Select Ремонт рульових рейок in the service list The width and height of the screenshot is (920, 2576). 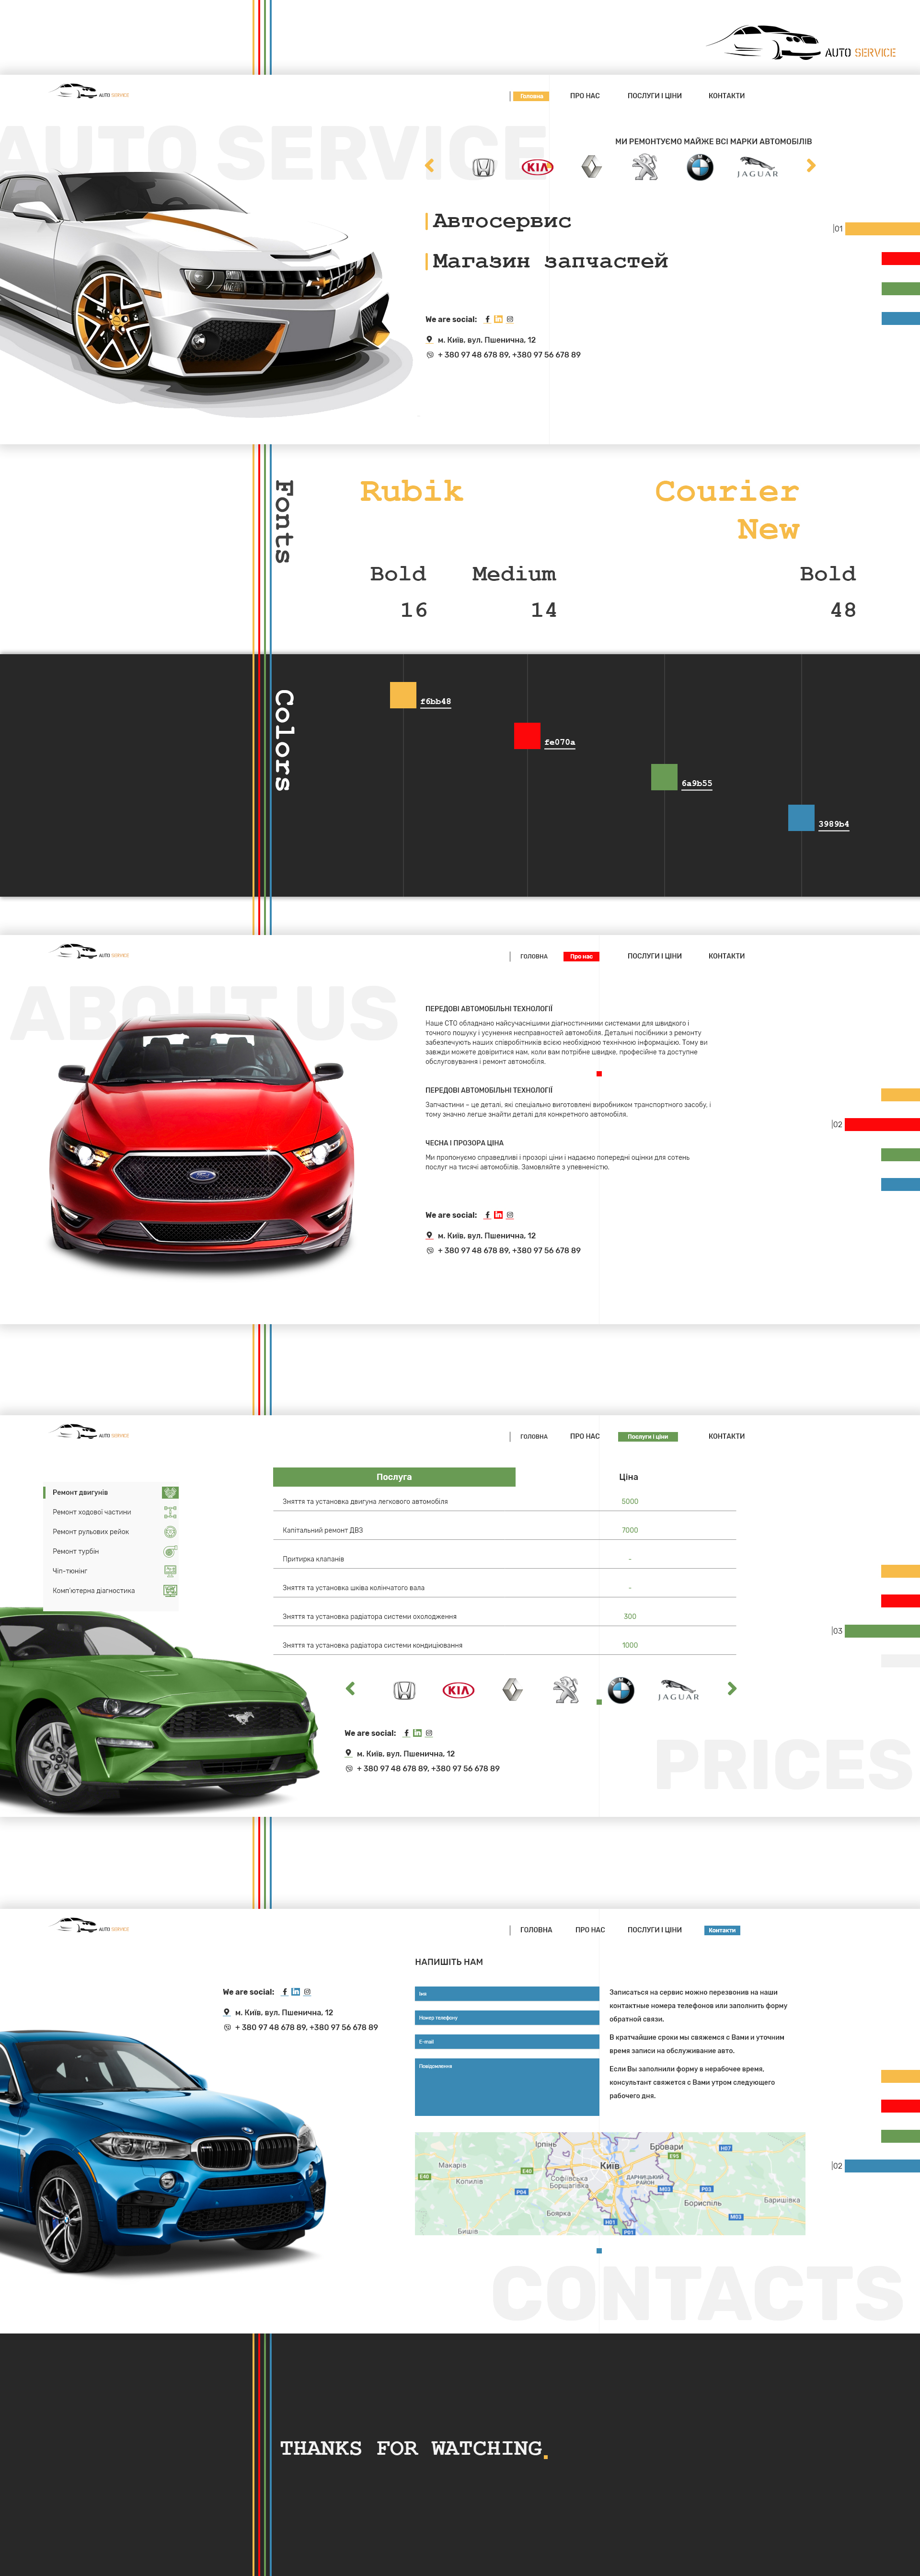(91, 1532)
